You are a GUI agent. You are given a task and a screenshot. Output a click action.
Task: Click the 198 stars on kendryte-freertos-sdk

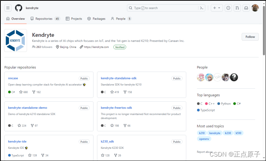point(115,125)
